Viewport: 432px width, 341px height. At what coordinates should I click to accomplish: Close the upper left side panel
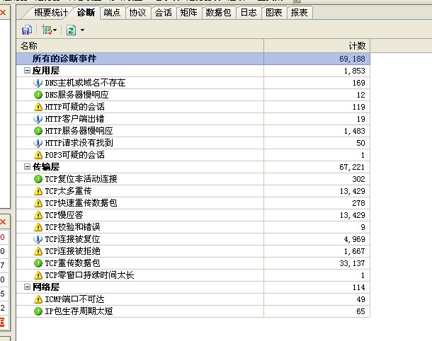click(3, 13)
